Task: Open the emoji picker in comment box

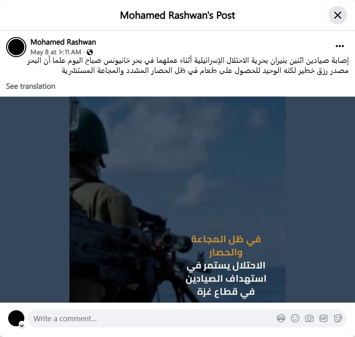Action: click(295, 318)
